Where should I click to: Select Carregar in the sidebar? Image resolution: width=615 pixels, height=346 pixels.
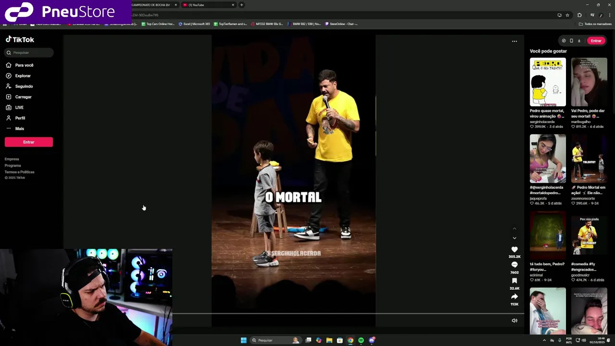[19, 97]
